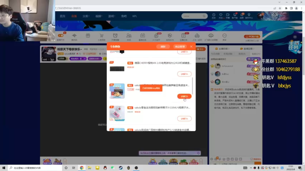Click the shopping cart 斗鱼购物 icon

101,36
